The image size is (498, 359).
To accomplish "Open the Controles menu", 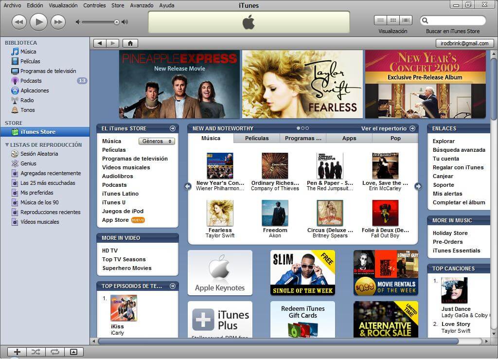I will coord(94,5).
